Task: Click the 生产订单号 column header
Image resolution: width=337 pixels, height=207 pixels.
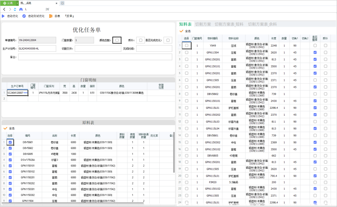Action: point(17,86)
